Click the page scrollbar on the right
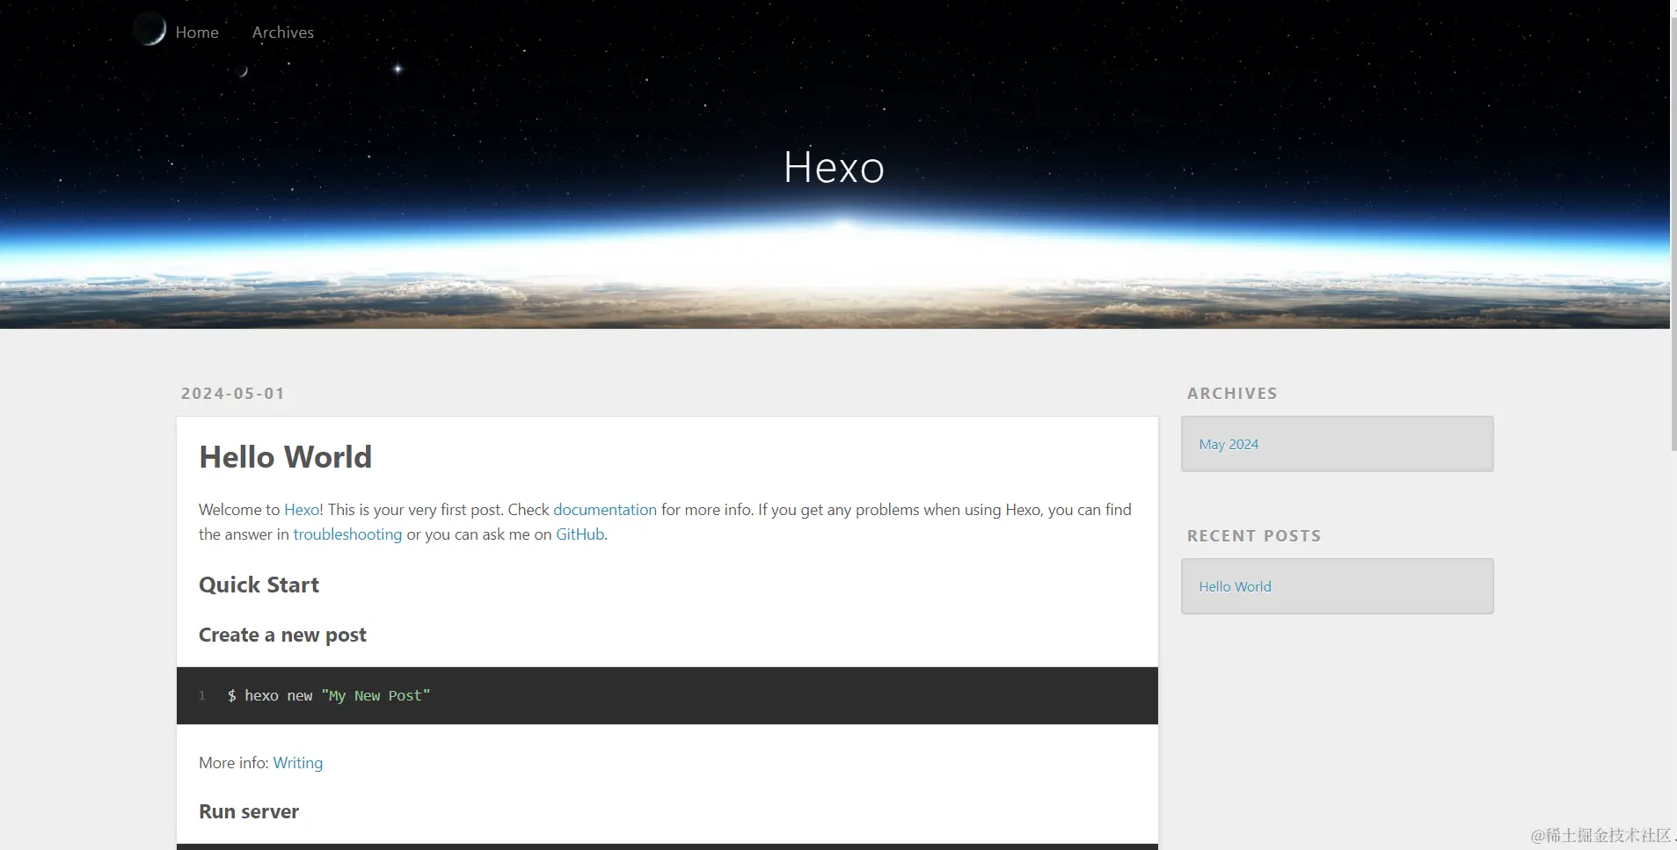This screenshot has height=850, width=1677. pyautogui.click(x=1669, y=220)
